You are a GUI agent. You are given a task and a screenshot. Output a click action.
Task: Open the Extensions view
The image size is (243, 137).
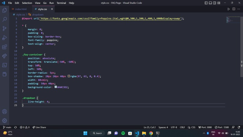pyautogui.click(x=5, y=47)
